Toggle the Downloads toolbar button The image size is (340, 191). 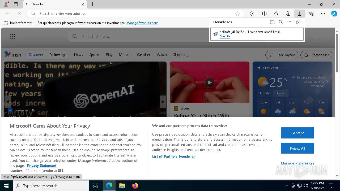click(300, 14)
